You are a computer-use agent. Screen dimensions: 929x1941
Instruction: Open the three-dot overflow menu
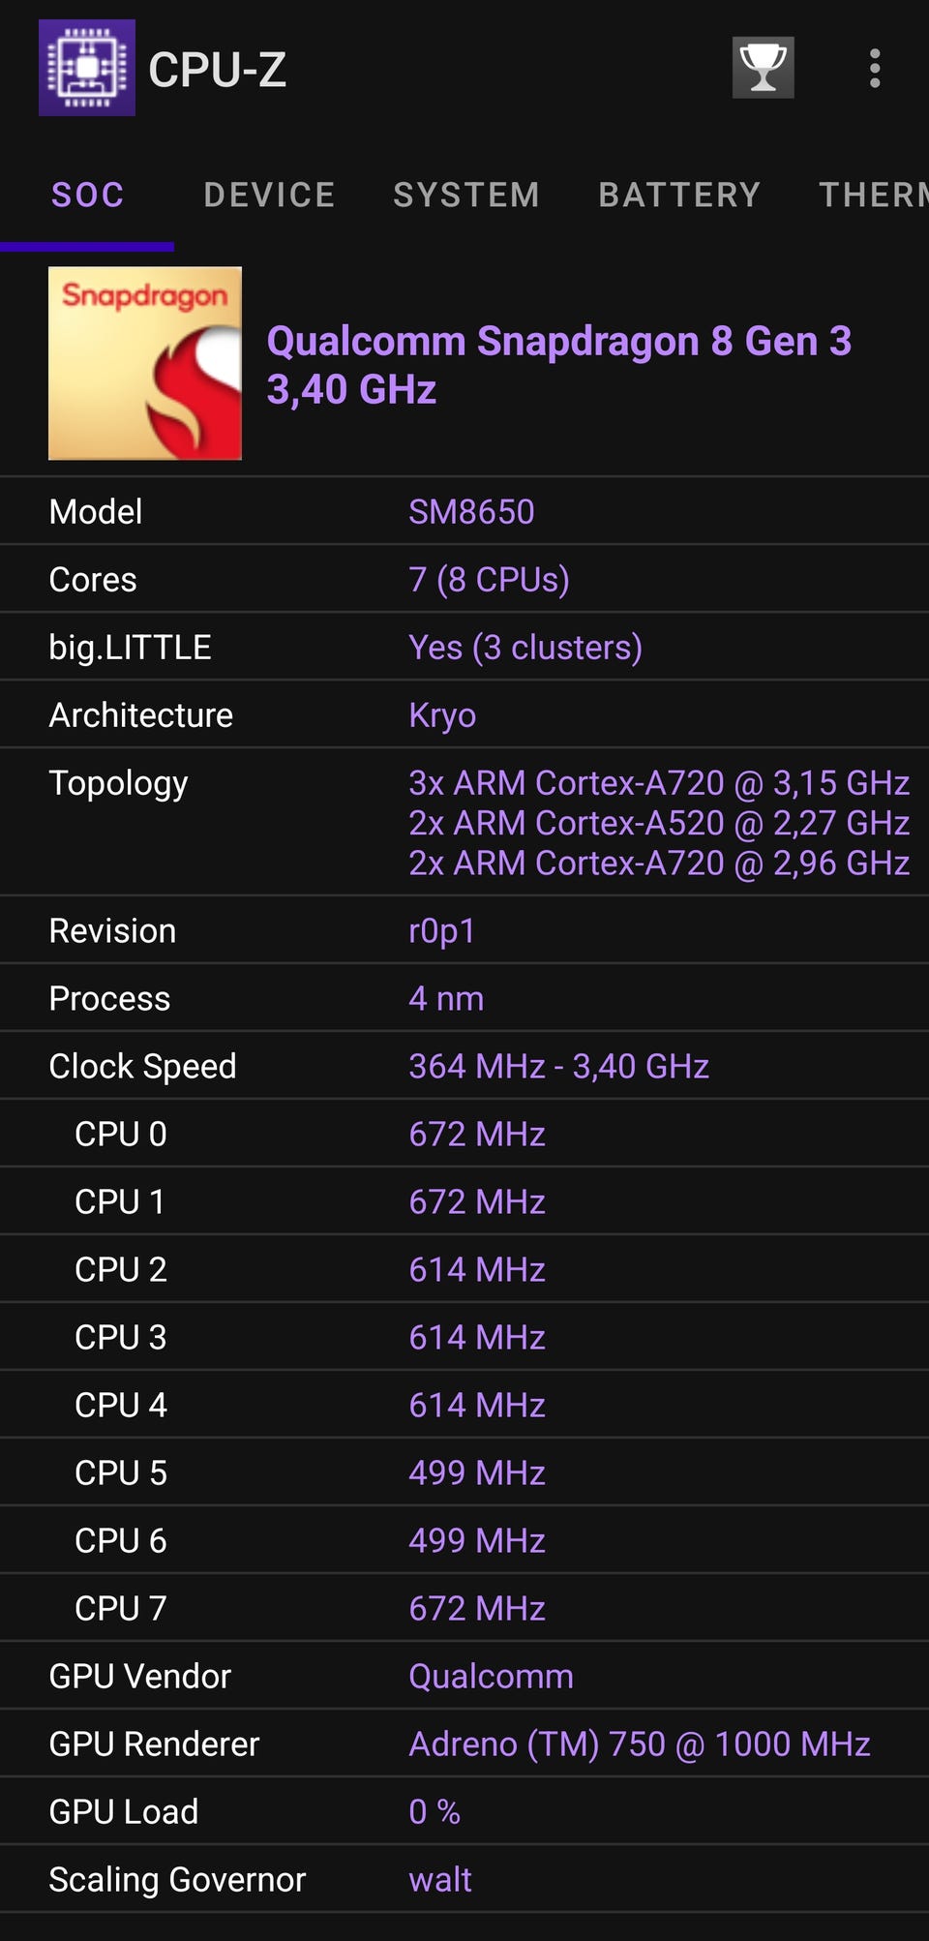(x=875, y=69)
